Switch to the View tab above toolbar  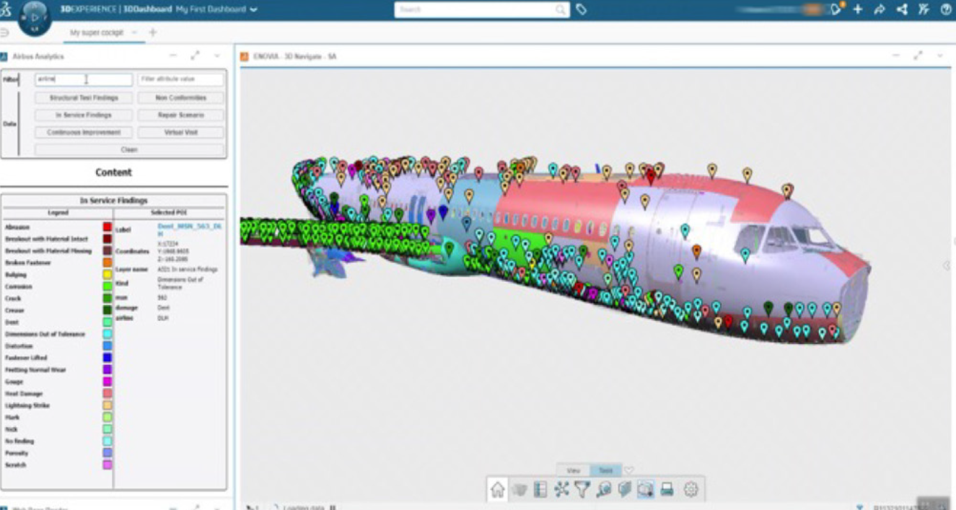pos(573,470)
